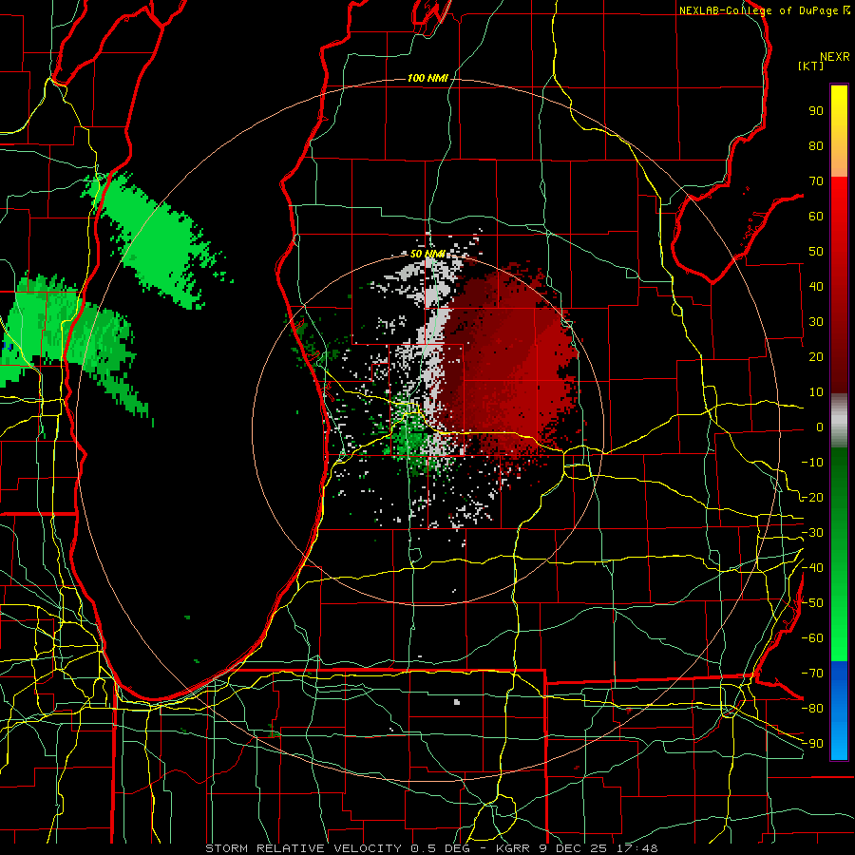Screen dimensions: 855x855
Task: Click the [KT] units label above scale
Action: [x=811, y=66]
